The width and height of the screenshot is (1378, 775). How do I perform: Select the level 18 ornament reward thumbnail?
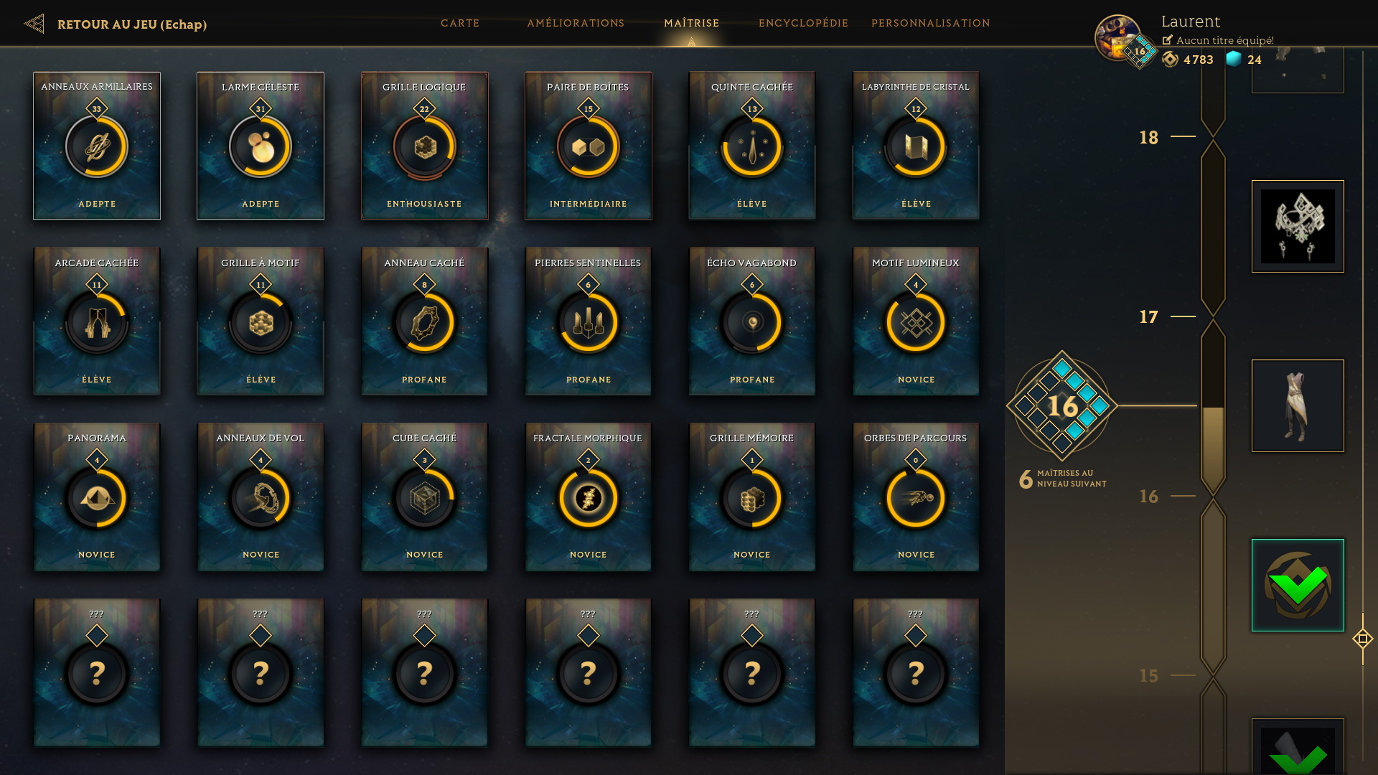pyautogui.click(x=1298, y=226)
